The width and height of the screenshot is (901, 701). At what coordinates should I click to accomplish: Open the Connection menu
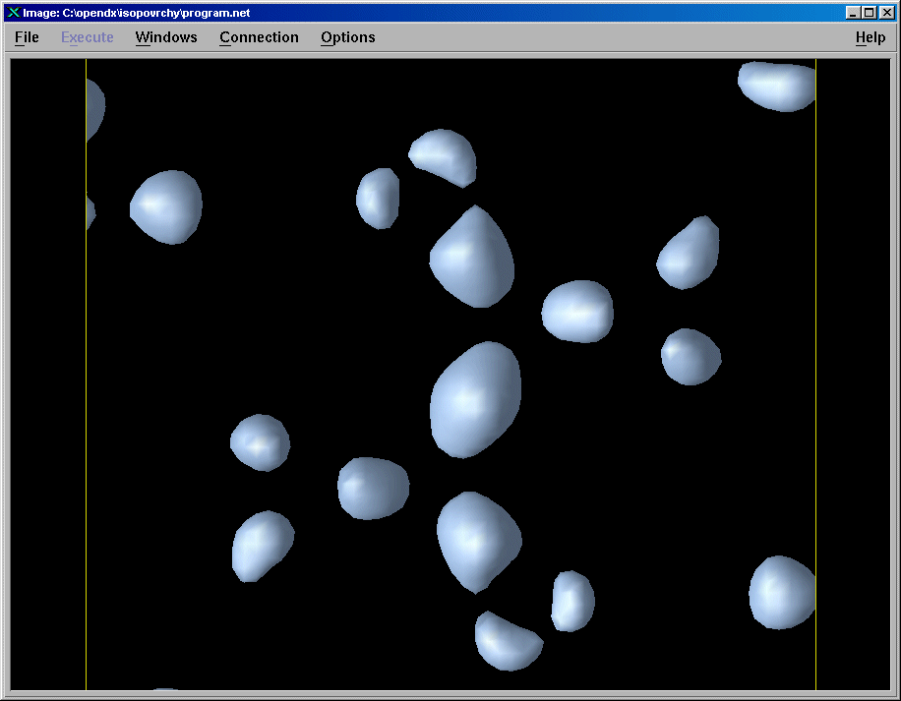tap(259, 37)
